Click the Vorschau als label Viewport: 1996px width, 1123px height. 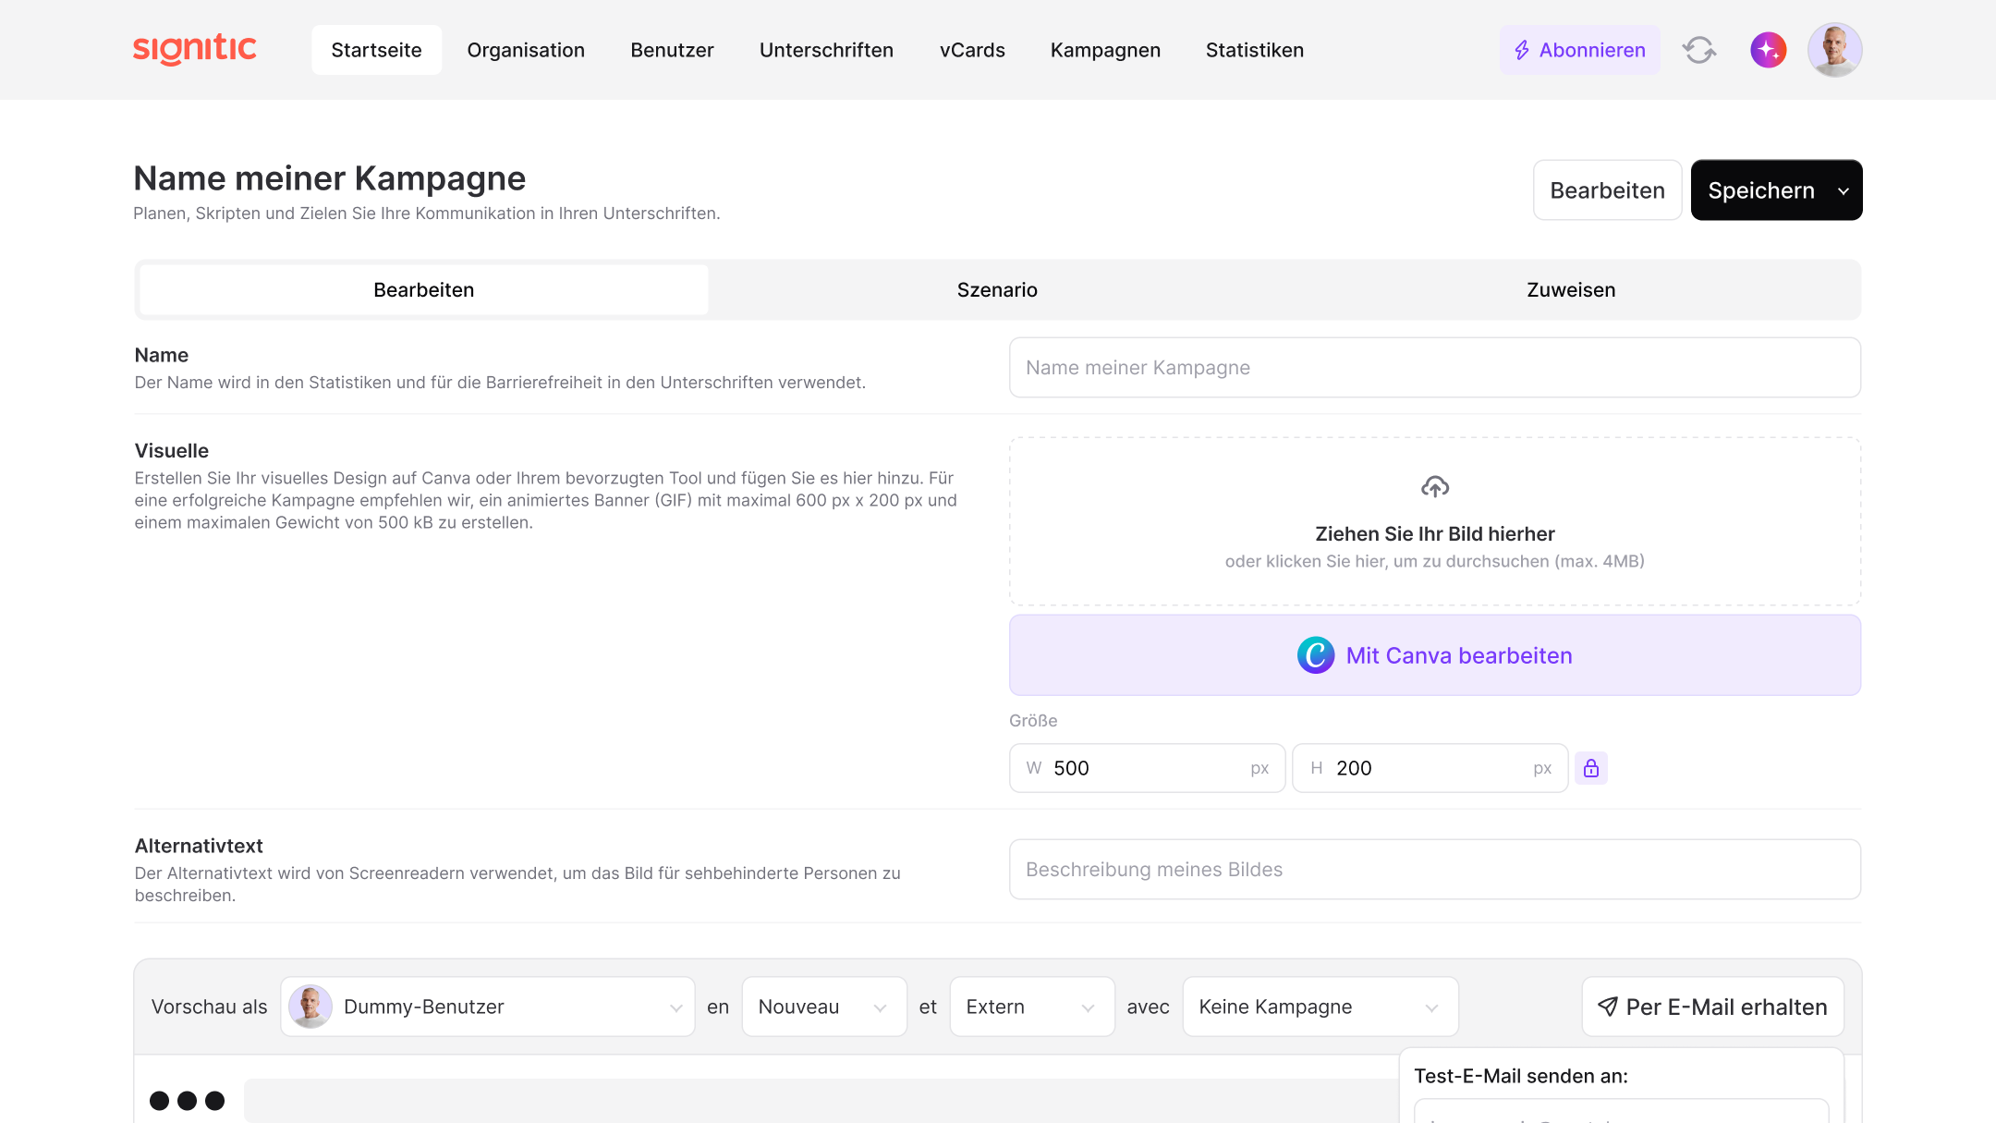[209, 1007]
